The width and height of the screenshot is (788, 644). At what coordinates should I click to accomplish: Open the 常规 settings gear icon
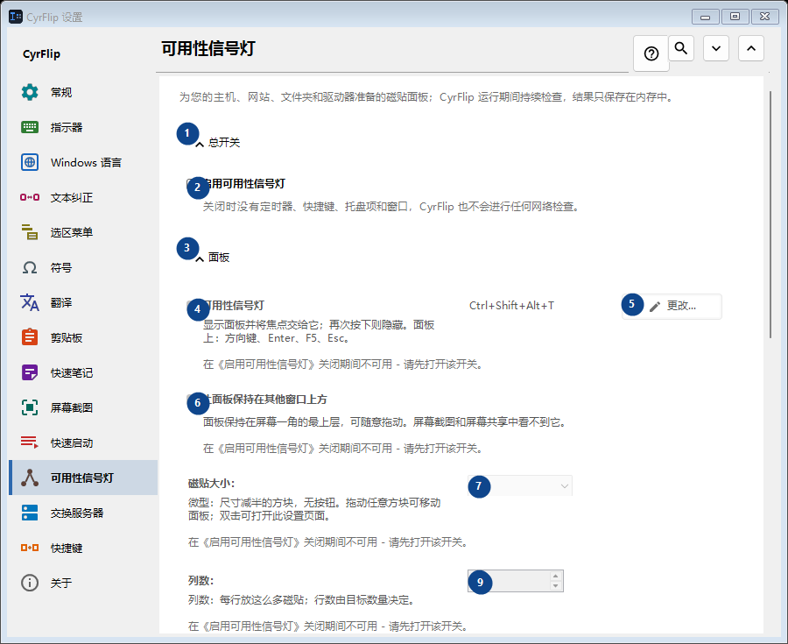pos(30,92)
